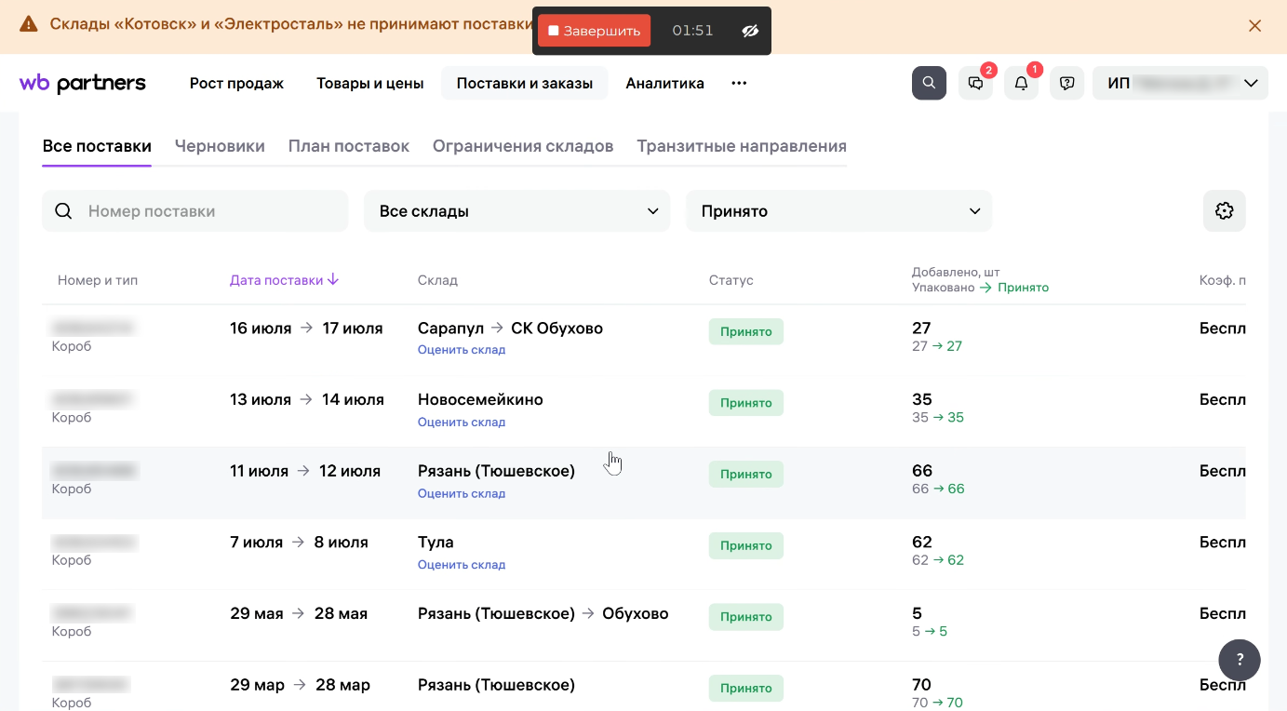The width and height of the screenshot is (1287, 711).
Task: Click warehouse name Тула
Action: pos(436,543)
